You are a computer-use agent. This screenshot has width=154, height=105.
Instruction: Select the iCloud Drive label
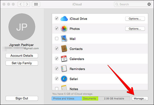pyautogui.click(x=78, y=19)
